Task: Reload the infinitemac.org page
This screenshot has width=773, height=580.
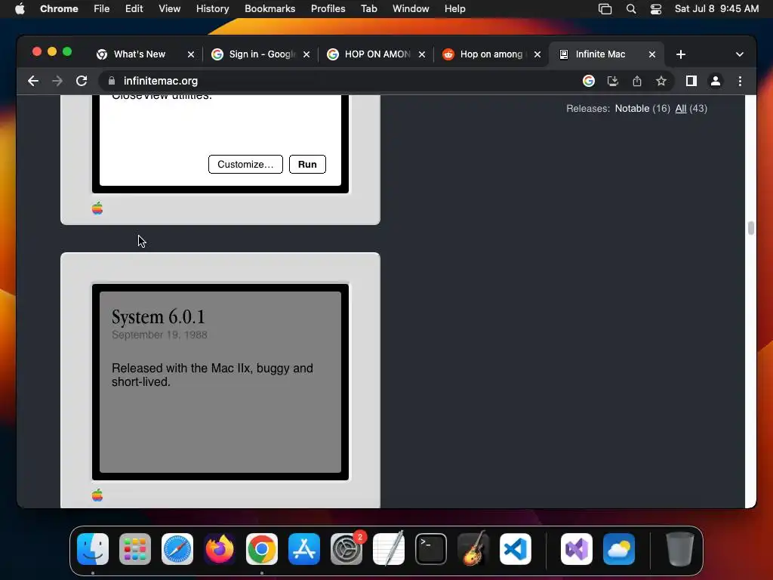Action: [82, 81]
